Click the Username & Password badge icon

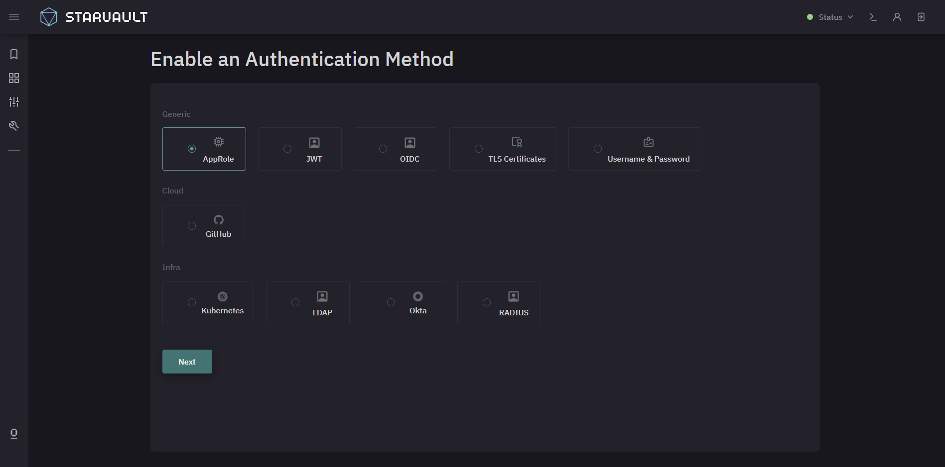click(649, 142)
